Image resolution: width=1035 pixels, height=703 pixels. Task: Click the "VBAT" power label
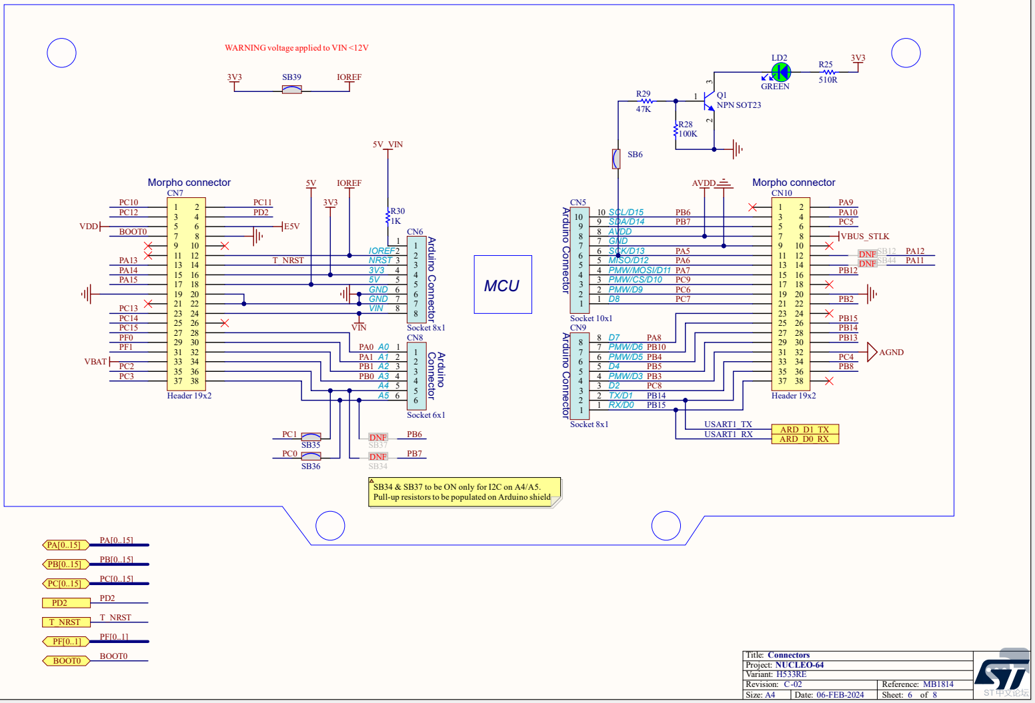click(x=95, y=362)
